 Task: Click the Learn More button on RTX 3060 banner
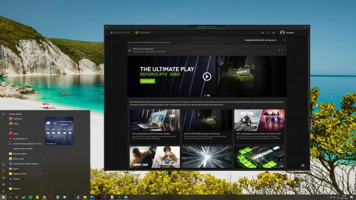pyautogui.click(x=148, y=81)
